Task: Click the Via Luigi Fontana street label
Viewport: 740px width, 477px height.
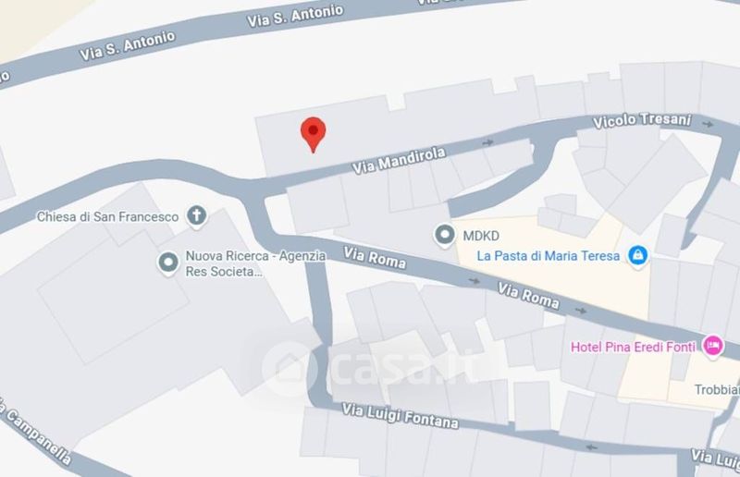Action: 400,416
